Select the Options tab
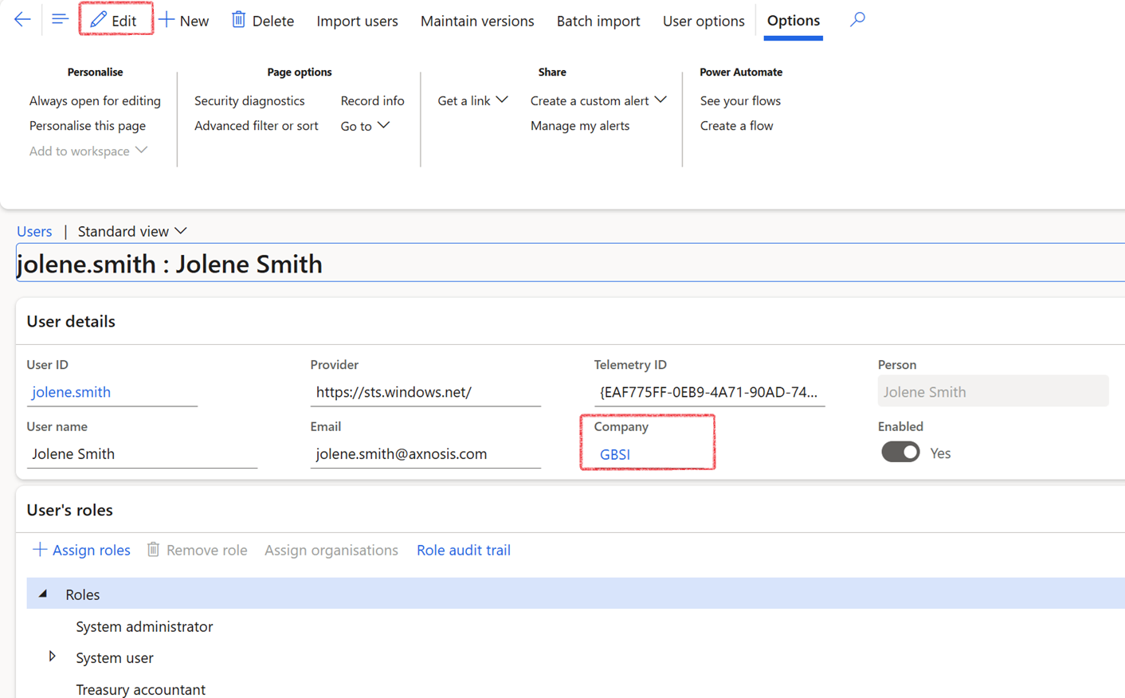The image size is (1125, 698). [793, 21]
